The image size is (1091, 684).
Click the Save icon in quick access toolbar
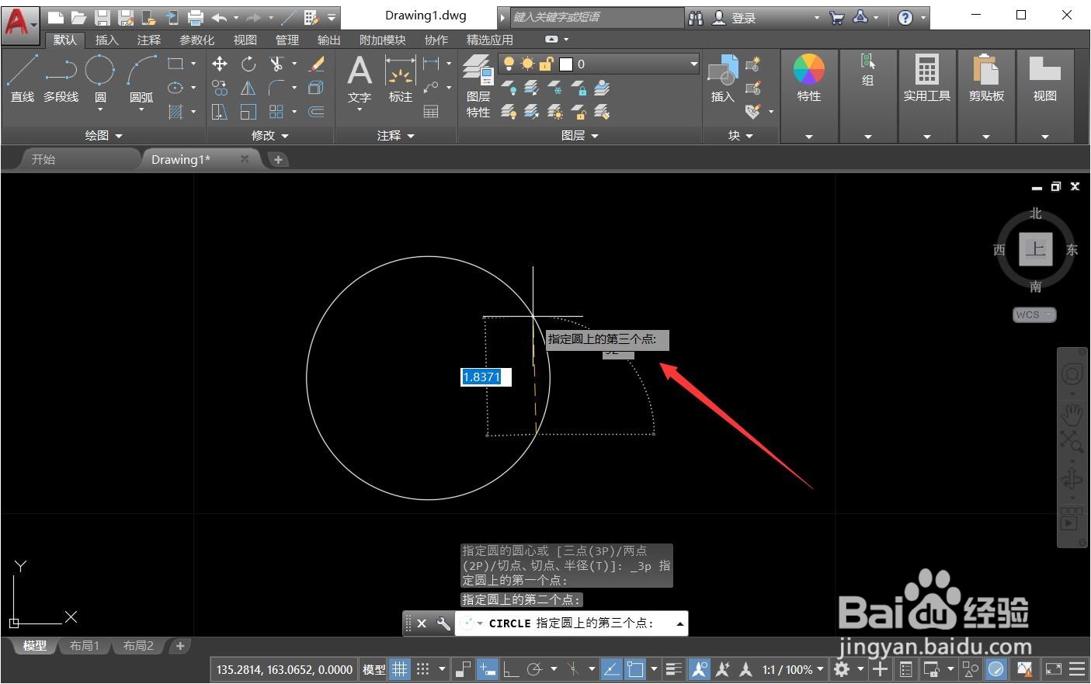point(102,17)
